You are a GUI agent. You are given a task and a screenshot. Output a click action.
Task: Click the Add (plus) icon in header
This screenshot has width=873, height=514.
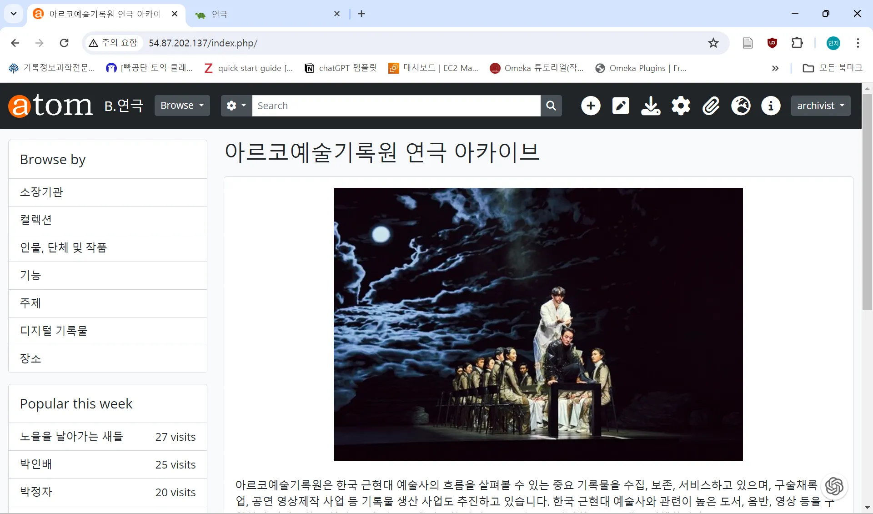[x=591, y=106]
